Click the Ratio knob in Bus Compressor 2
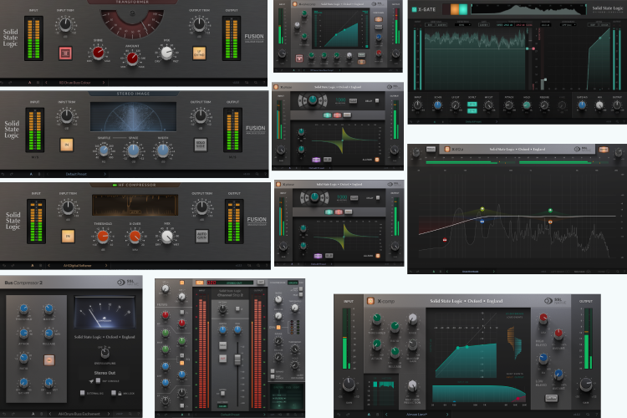The width and height of the screenshot is (627, 418). pyautogui.click(x=23, y=357)
